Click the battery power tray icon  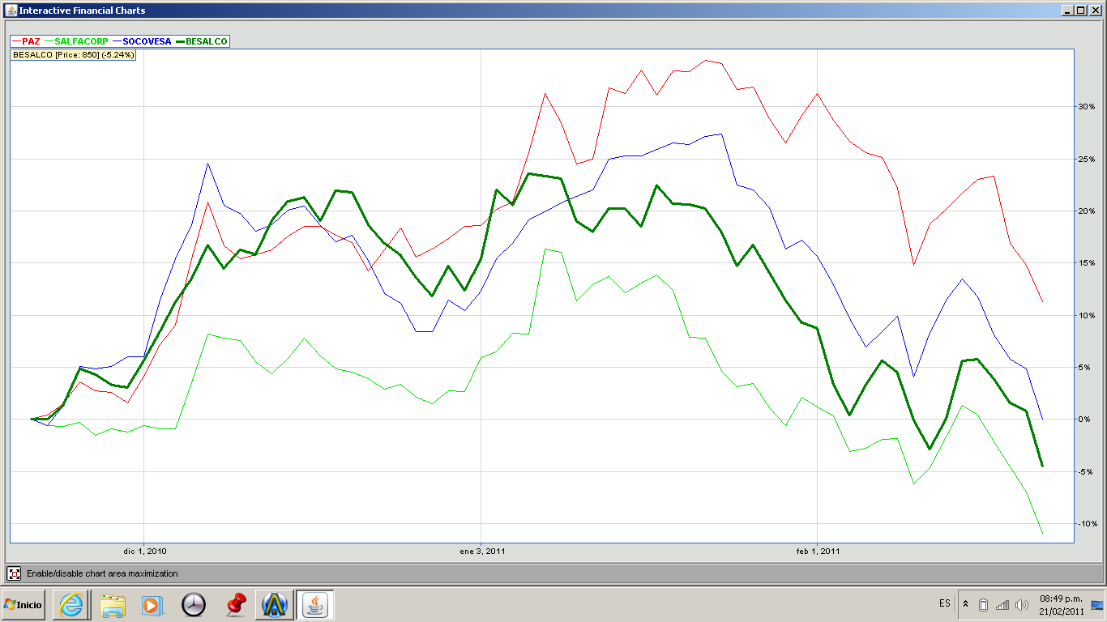983,605
